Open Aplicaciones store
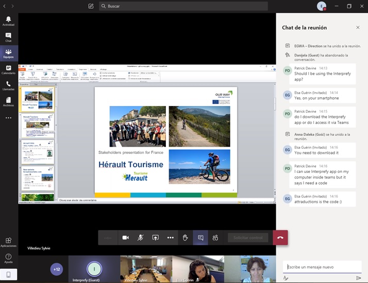The width and height of the screenshot is (368, 283). [8, 242]
